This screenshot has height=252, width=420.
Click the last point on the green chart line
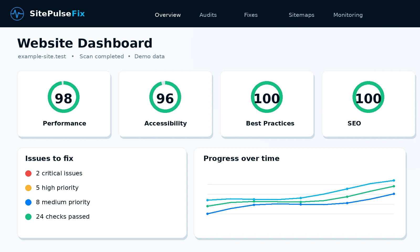[x=394, y=186]
